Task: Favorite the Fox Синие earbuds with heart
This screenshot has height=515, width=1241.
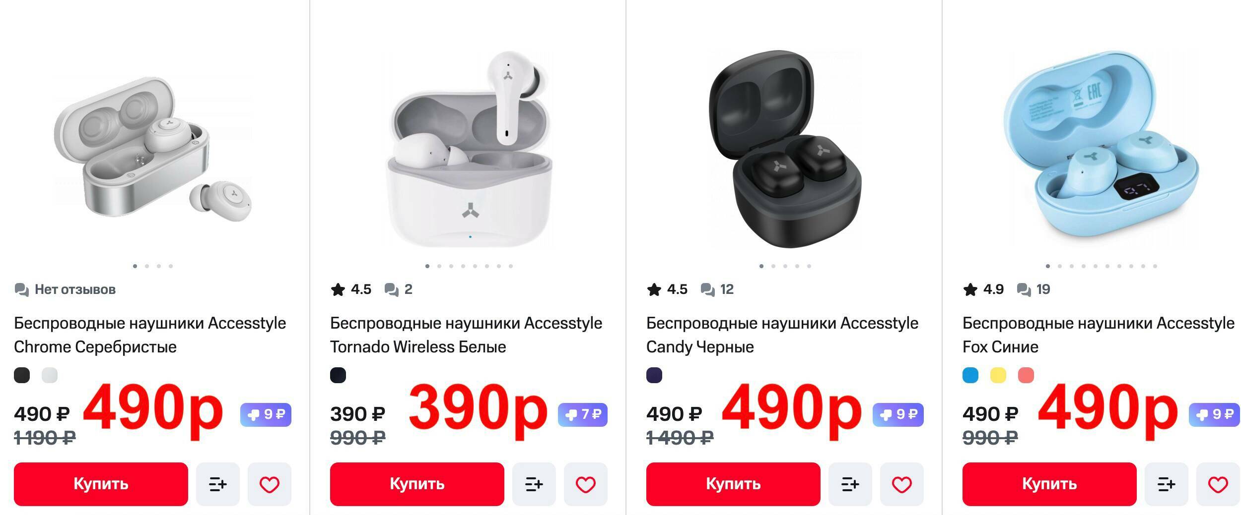Action: pos(1218,484)
